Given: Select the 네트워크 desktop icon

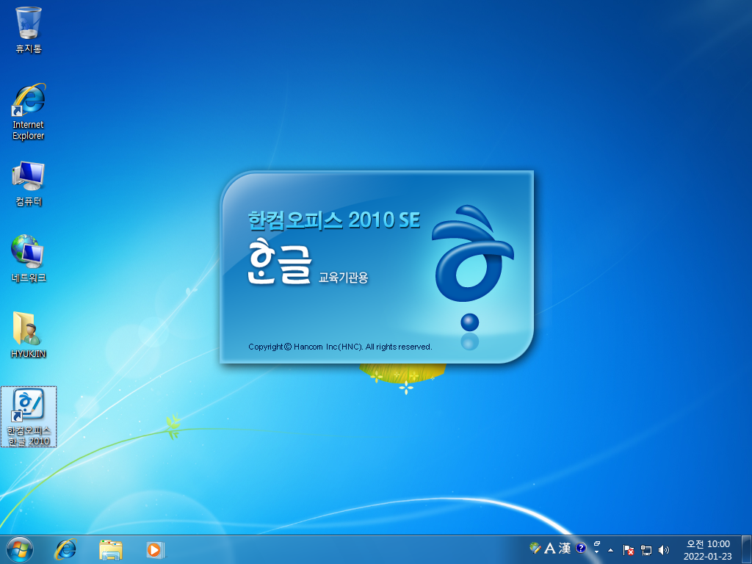Looking at the screenshot, I should [29, 258].
